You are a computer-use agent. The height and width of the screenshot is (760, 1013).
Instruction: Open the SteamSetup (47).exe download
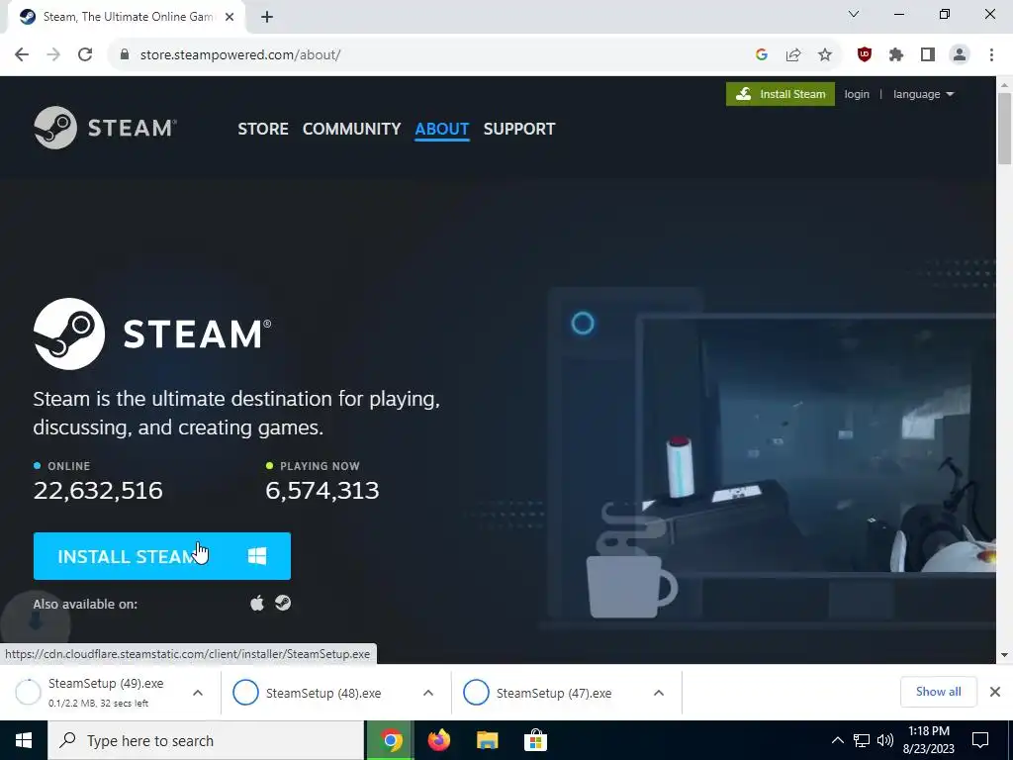[554, 693]
